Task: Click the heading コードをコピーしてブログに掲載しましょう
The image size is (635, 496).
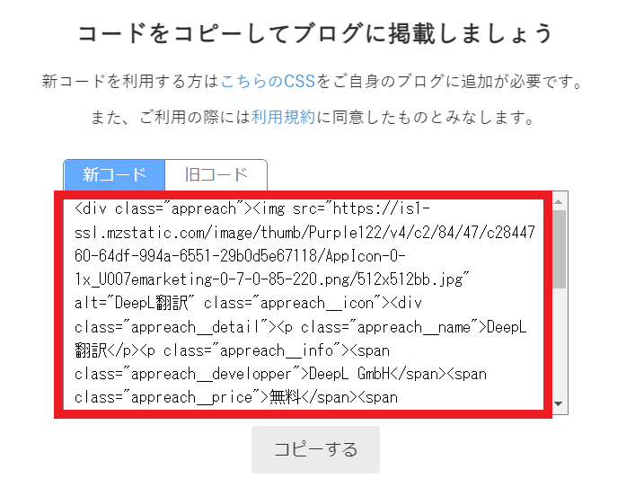Action: tap(315, 33)
